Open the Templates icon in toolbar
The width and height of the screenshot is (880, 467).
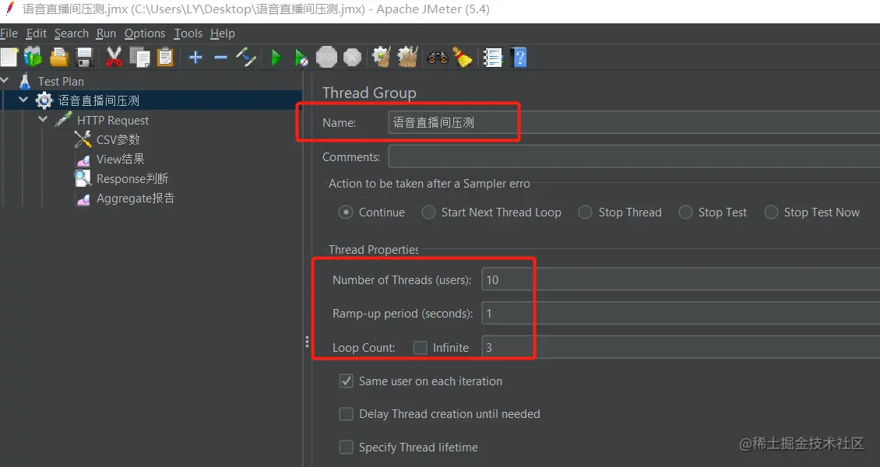(x=33, y=57)
